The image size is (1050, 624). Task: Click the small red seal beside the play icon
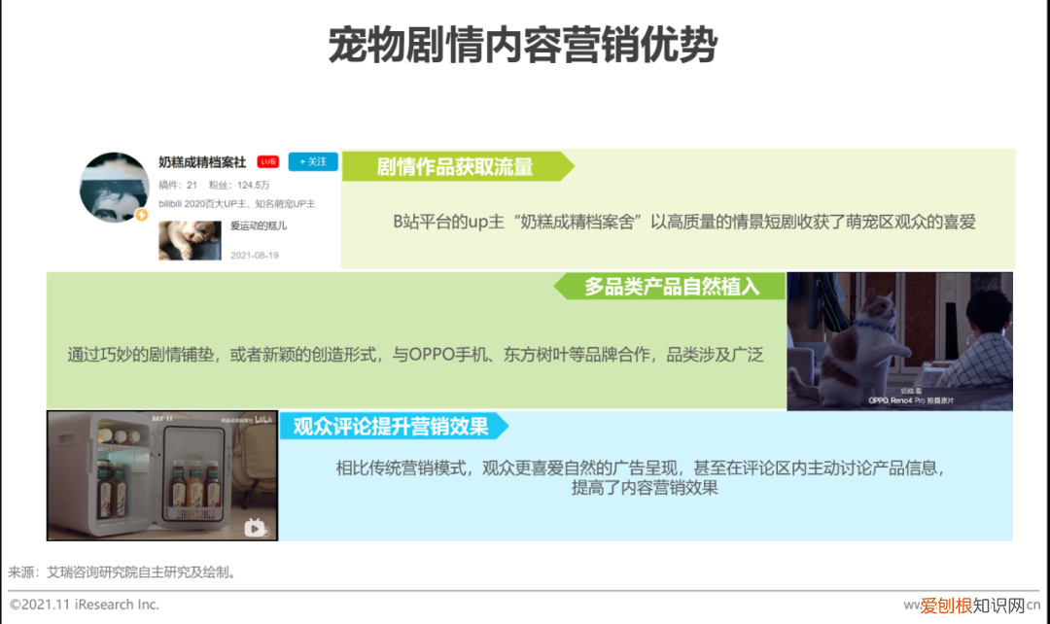coord(266,532)
